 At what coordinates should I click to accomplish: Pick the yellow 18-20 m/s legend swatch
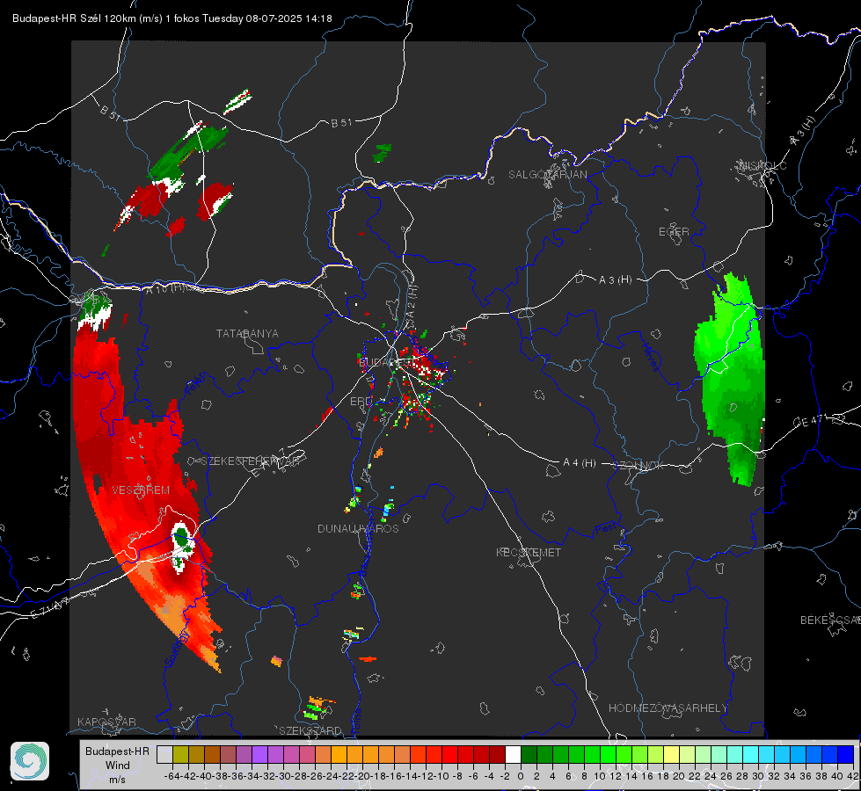[672, 754]
